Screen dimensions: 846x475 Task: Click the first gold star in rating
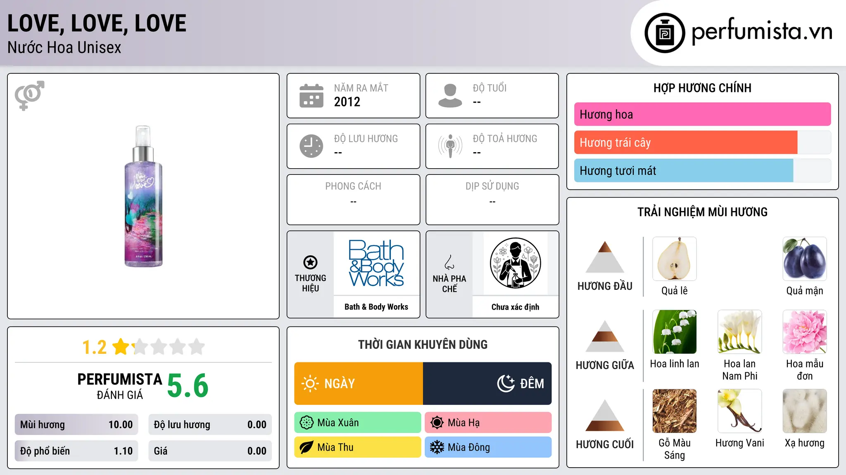pos(121,347)
